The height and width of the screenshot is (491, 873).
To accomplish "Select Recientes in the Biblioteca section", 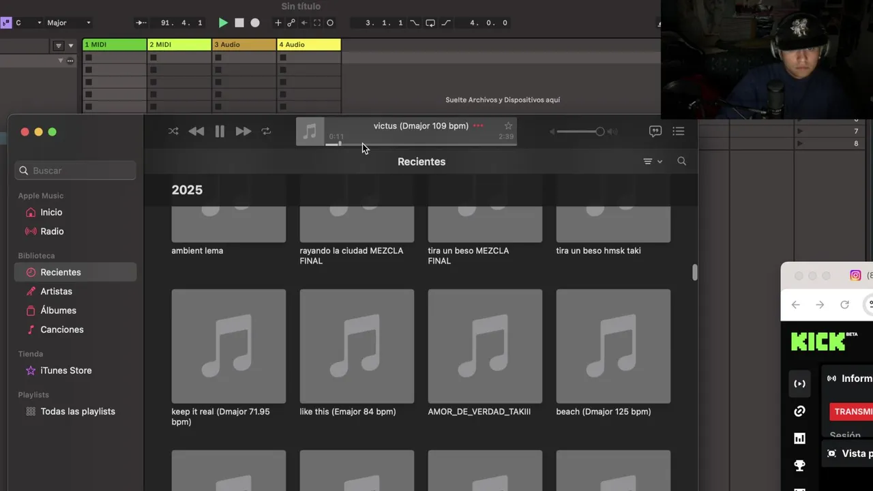I will [76, 272].
